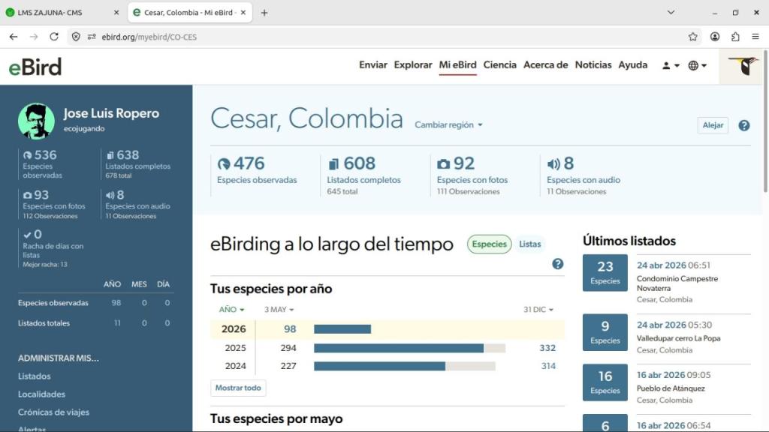The height and width of the screenshot is (432, 769).
Task: Open the Ayuda menu
Action: point(632,64)
